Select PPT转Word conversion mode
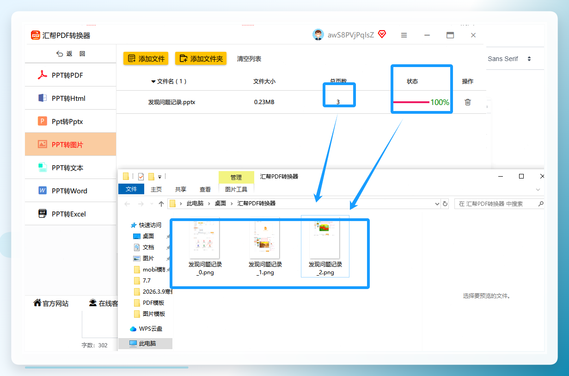 tap(70, 191)
